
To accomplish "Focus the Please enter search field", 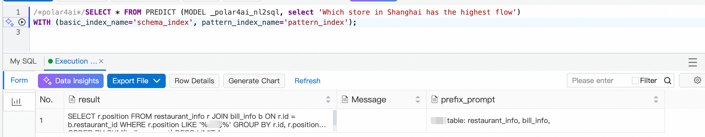I will pos(599,81).
